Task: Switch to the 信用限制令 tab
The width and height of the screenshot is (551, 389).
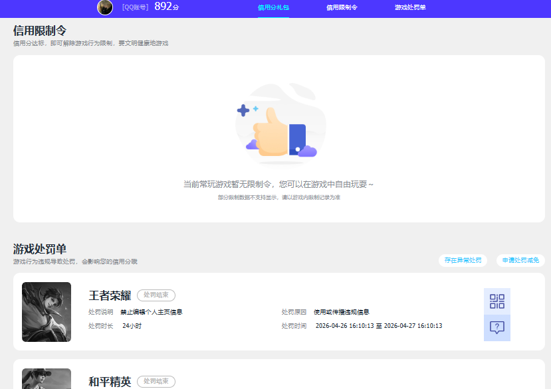Action: 342,7
